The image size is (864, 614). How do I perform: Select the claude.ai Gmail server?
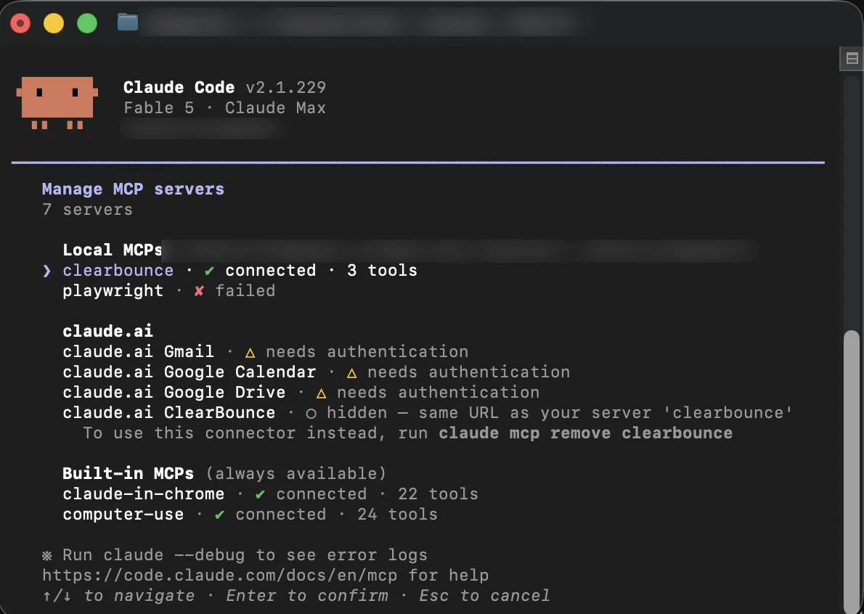(265, 351)
